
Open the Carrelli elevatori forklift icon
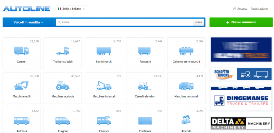[145, 86]
